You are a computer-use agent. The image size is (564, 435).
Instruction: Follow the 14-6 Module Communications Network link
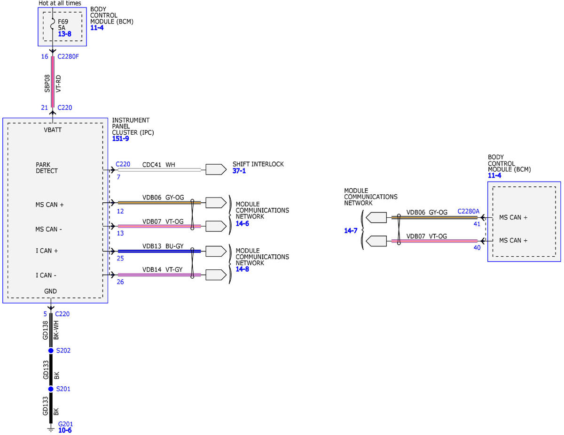tap(243, 224)
